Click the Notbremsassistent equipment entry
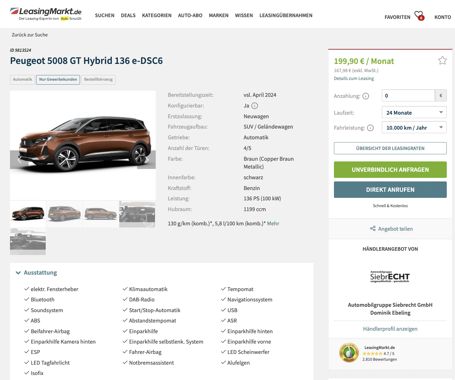 [151, 363]
